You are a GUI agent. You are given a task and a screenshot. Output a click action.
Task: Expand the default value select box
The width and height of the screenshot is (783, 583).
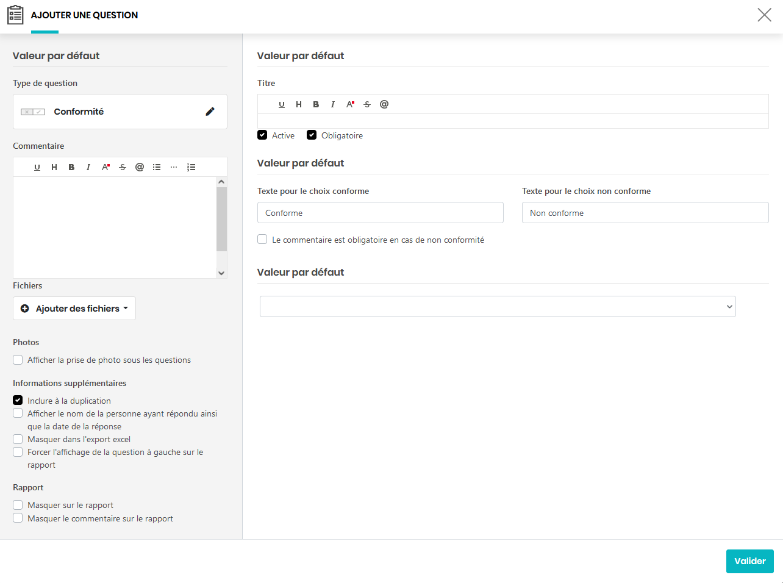click(x=498, y=307)
